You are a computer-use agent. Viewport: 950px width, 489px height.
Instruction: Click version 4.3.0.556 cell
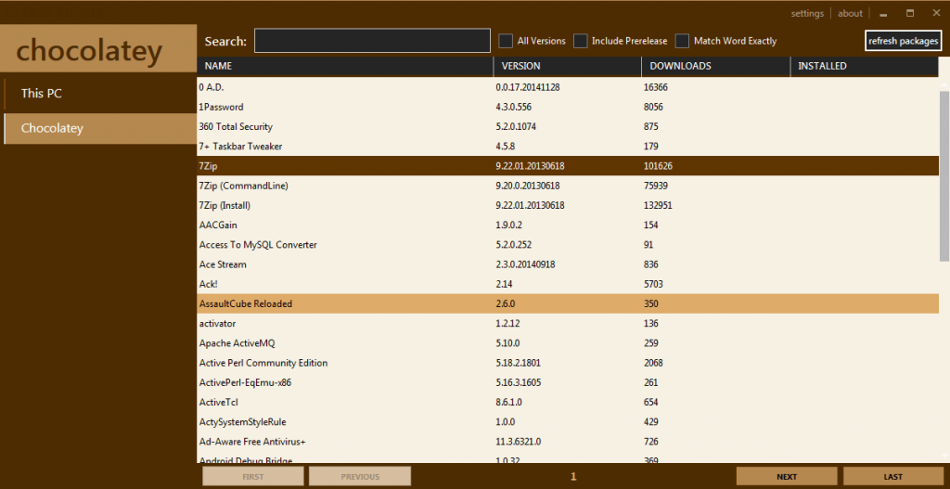pyautogui.click(x=514, y=107)
